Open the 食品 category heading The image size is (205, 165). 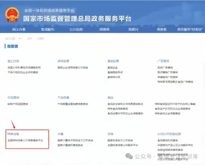[x=110, y=98]
